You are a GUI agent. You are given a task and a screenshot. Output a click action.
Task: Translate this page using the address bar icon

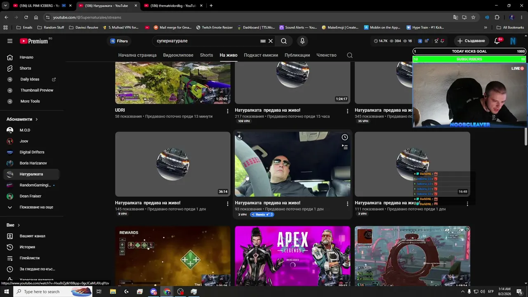coord(455,17)
